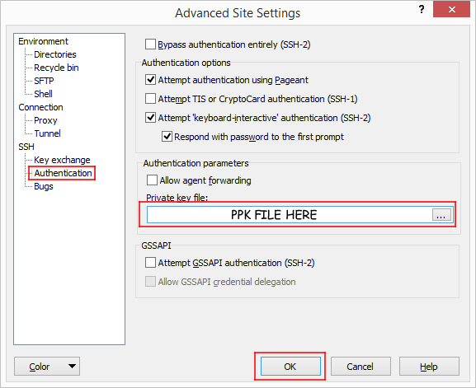This screenshot has width=476, height=388.
Task: Open Recycle bin settings page
Action: (56, 68)
